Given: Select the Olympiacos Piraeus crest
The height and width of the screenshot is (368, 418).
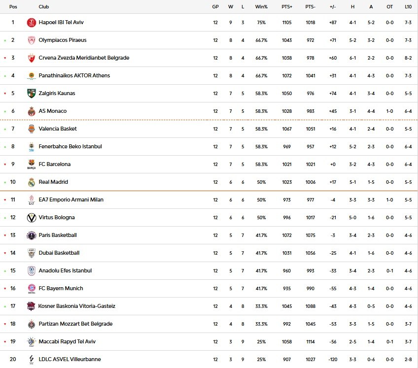Looking at the screenshot, I should pyautogui.click(x=31, y=40).
